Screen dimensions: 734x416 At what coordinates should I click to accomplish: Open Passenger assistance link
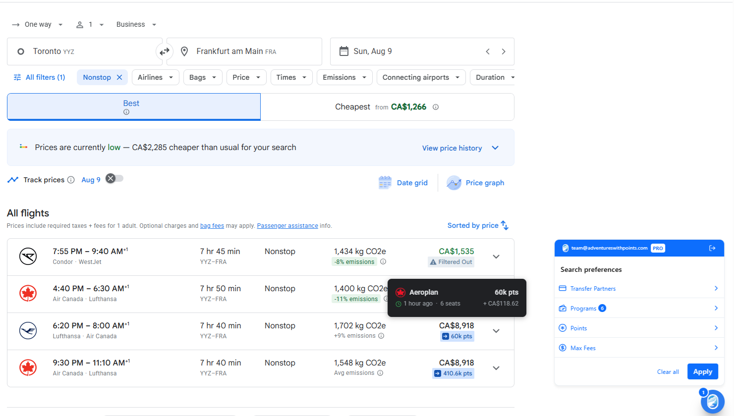tap(287, 226)
